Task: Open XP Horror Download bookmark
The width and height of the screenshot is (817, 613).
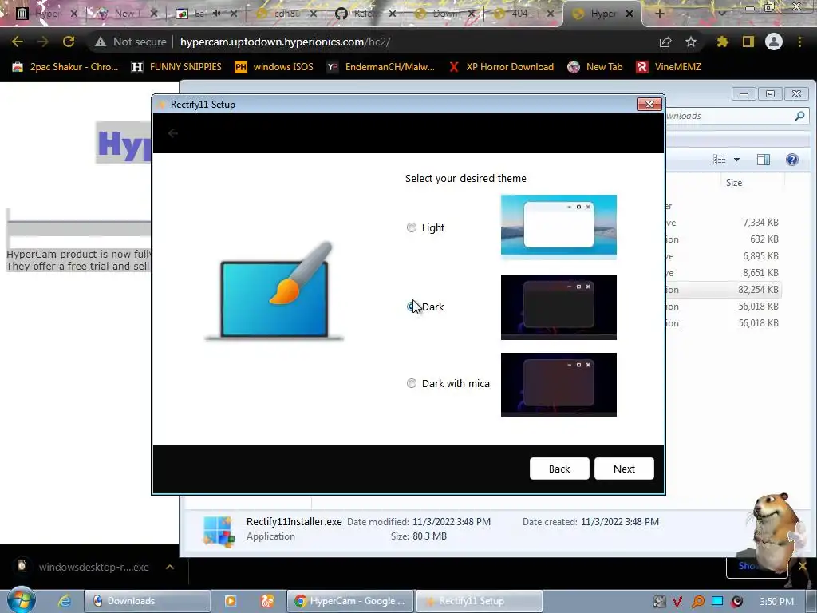Action: 501,67
